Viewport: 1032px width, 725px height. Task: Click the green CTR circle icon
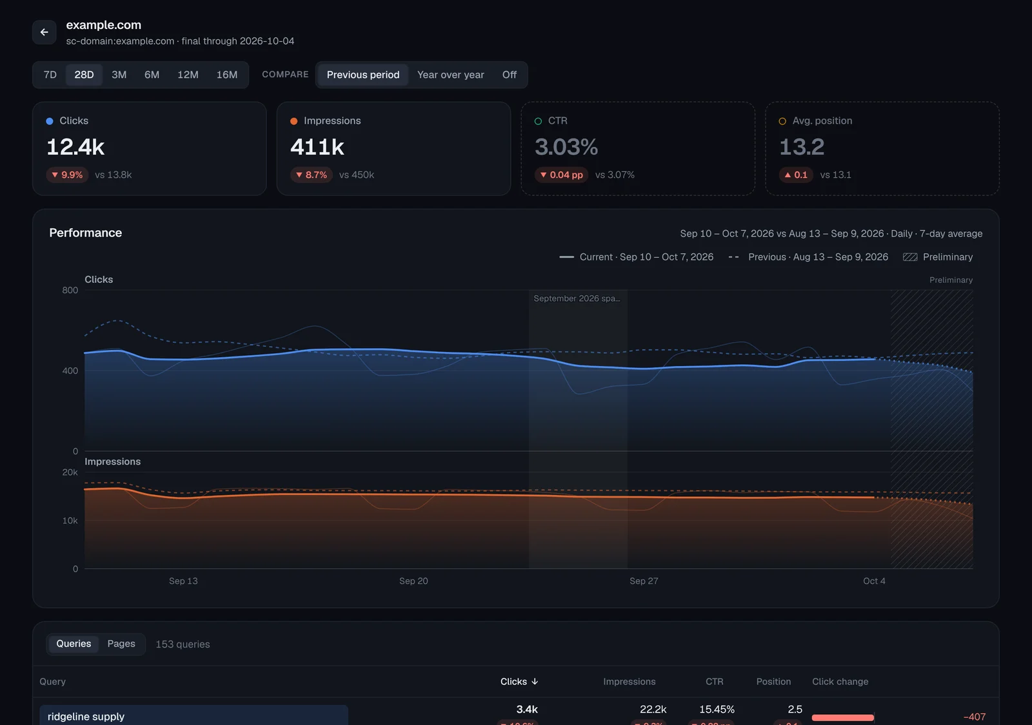pos(538,121)
